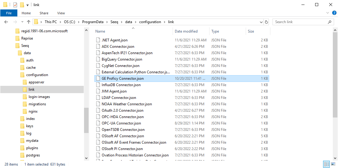Click the file list scroll up arrow
The height and width of the screenshot is (168, 338).
coord(336,30)
